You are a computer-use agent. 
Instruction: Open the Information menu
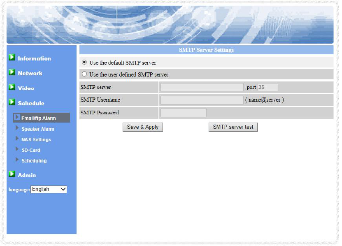coord(34,58)
